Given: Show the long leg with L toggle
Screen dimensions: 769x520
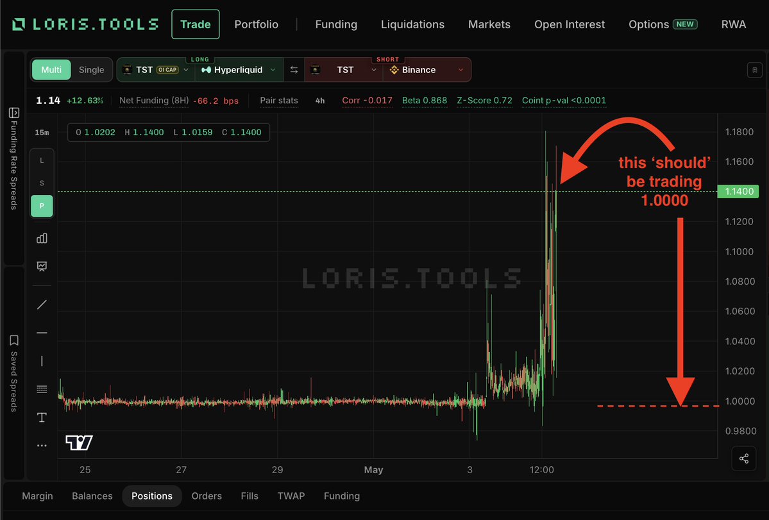Looking at the screenshot, I should pos(42,161).
